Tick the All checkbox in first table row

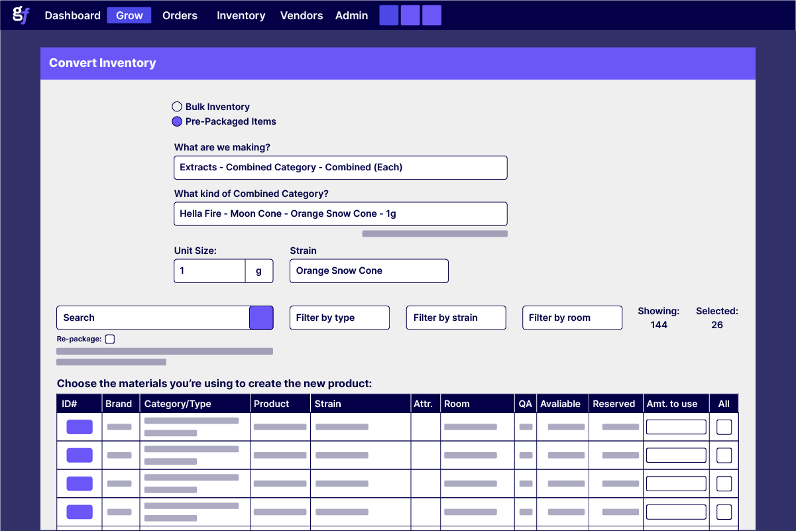(724, 427)
